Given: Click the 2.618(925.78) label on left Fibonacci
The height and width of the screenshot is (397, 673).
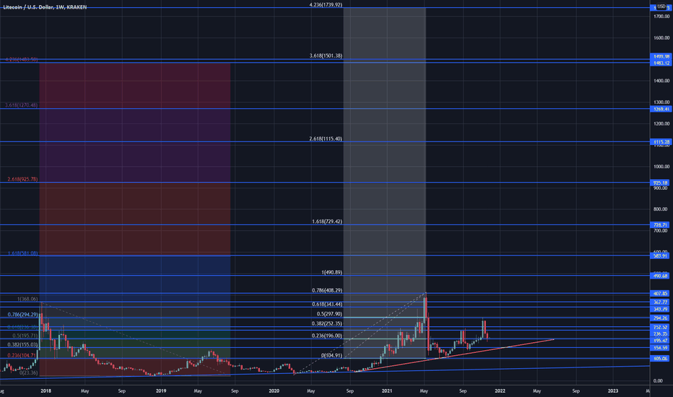Looking at the screenshot, I should click(x=23, y=179).
